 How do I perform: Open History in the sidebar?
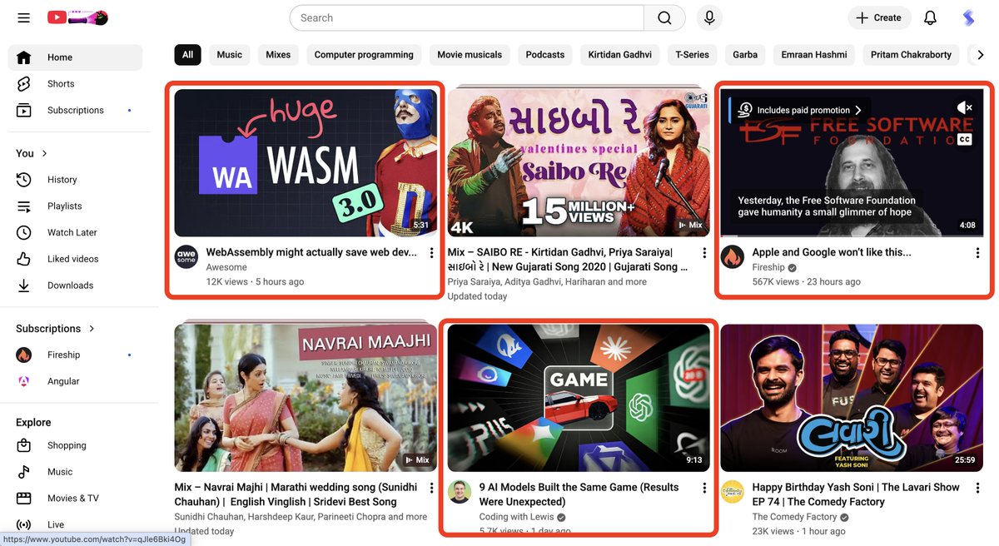click(76, 180)
